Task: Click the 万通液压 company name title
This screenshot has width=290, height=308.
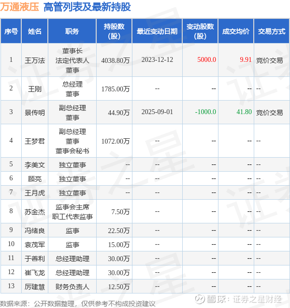Action: pos(19,7)
